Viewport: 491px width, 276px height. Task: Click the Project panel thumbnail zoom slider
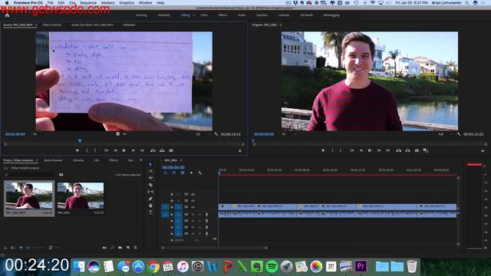click(x=35, y=248)
